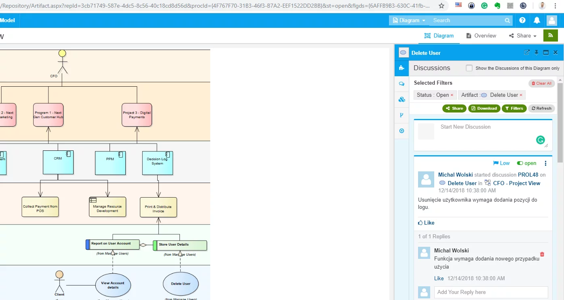Pin the Delete User panel
Viewport: 564px width, 300px height.
(537, 52)
